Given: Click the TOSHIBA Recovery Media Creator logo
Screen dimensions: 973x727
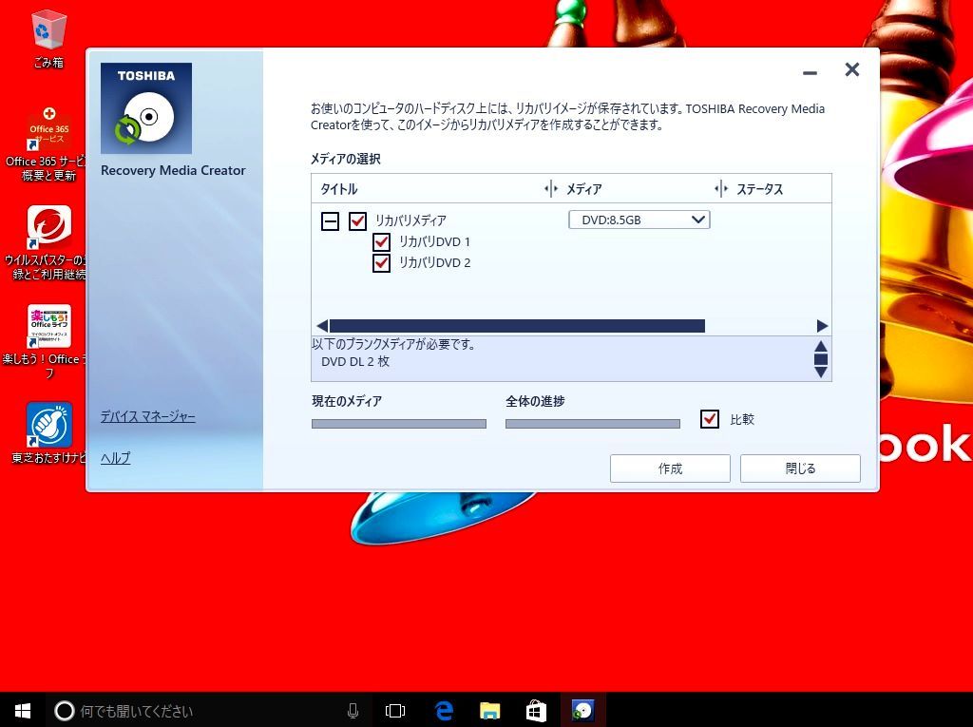Looking at the screenshot, I should [x=145, y=108].
